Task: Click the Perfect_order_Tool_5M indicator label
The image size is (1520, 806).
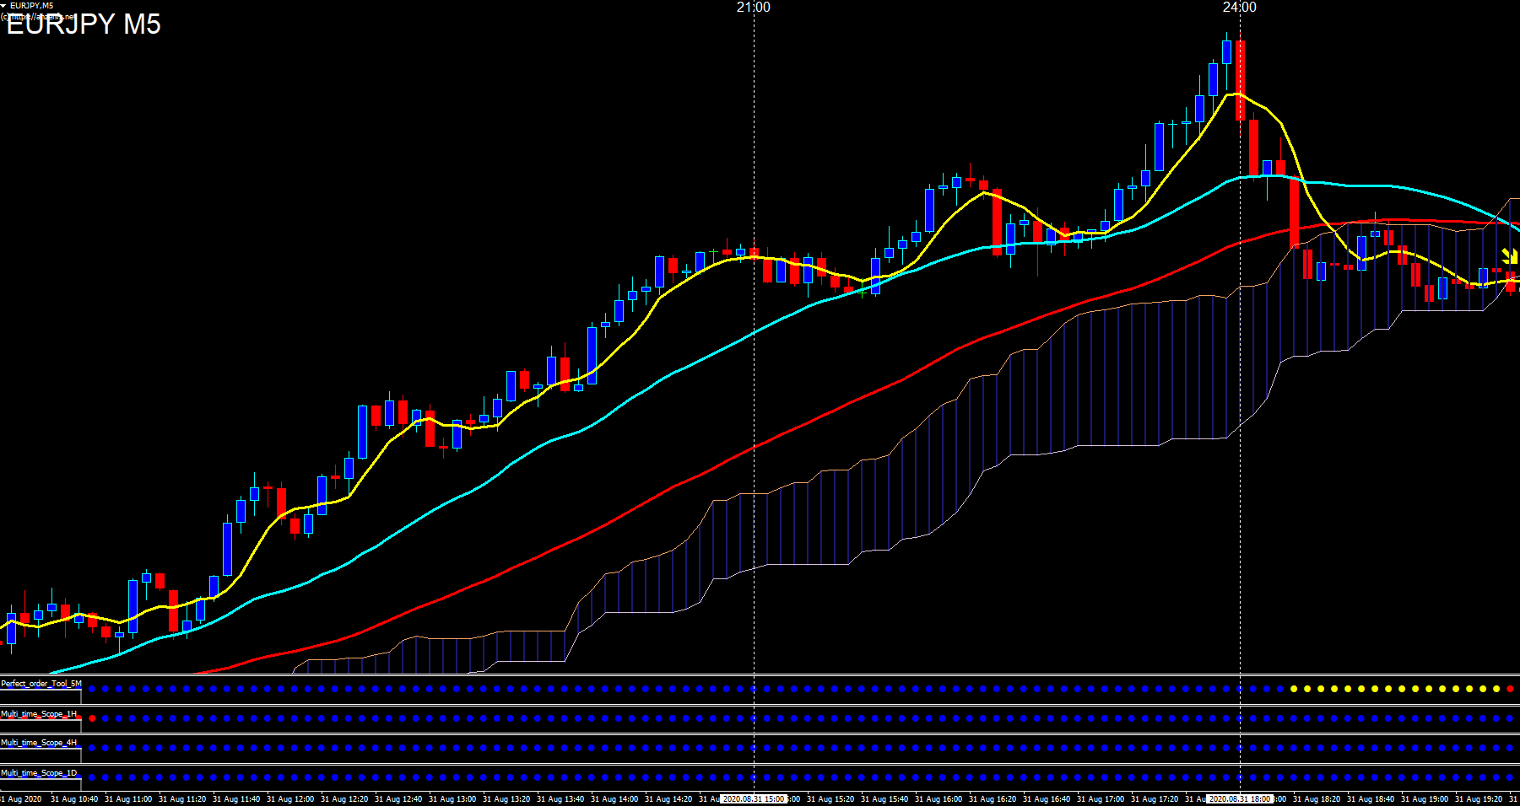Action: [41, 684]
